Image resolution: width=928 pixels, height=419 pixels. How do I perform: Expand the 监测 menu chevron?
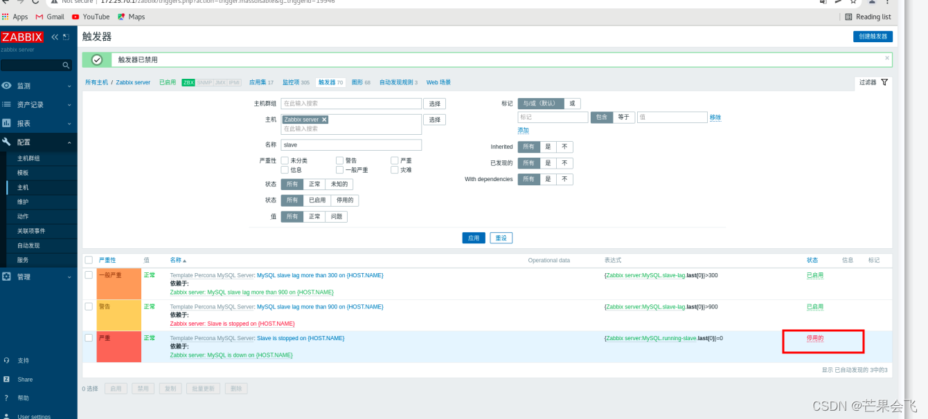[x=69, y=86]
